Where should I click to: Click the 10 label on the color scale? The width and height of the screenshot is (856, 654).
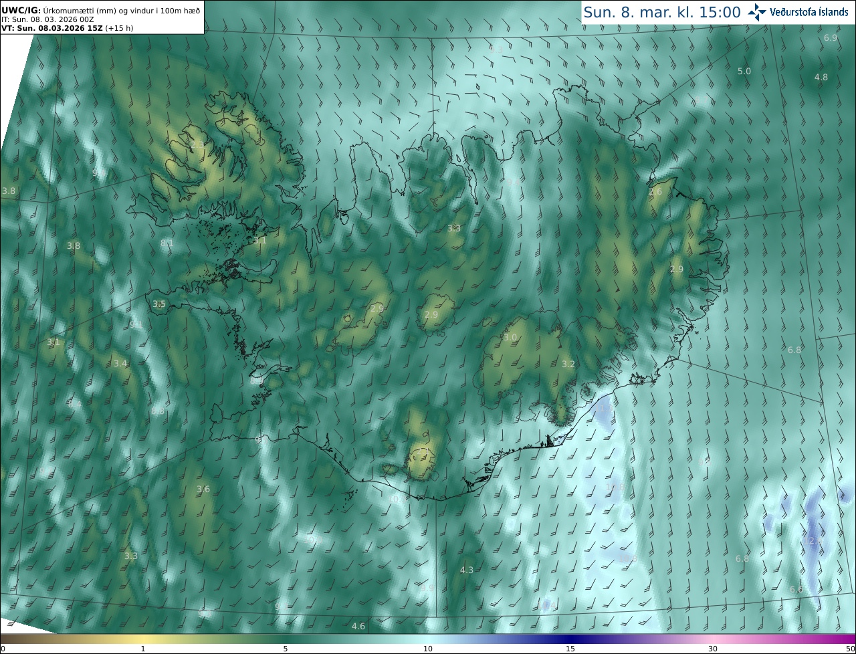click(x=428, y=649)
